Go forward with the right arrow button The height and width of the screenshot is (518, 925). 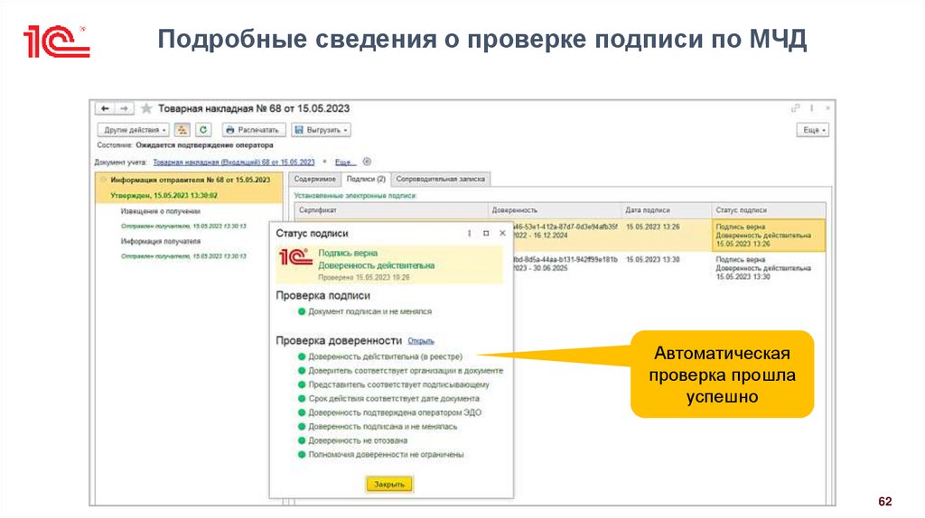pyautogui.click(x=124, y=108)
